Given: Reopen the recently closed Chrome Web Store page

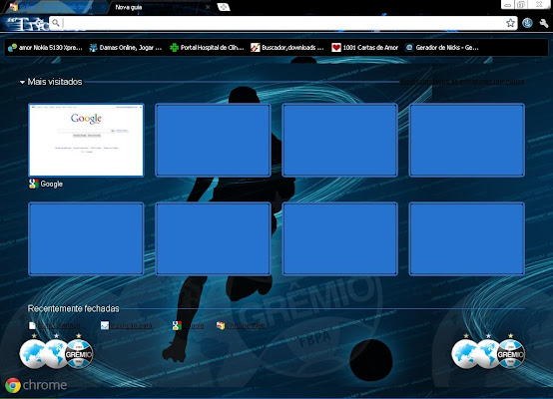Looking at the screenshot, I should [x=242, y=326].
